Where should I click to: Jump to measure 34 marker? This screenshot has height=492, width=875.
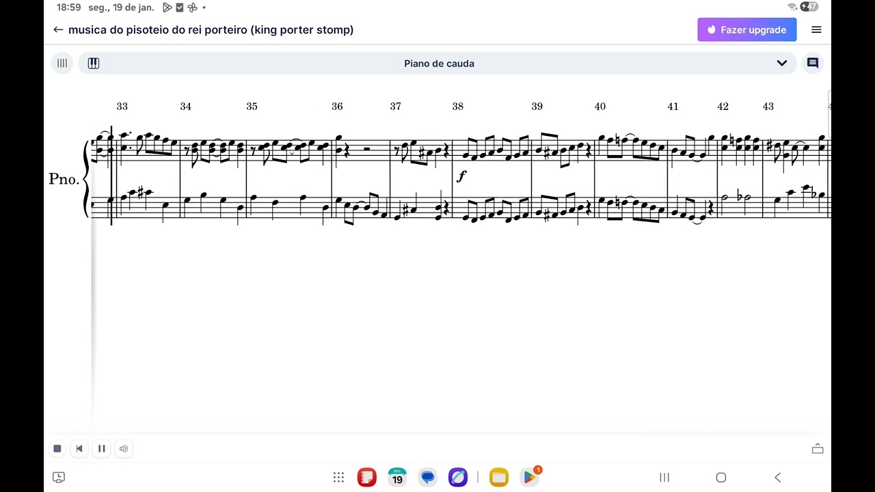[186, 107]
